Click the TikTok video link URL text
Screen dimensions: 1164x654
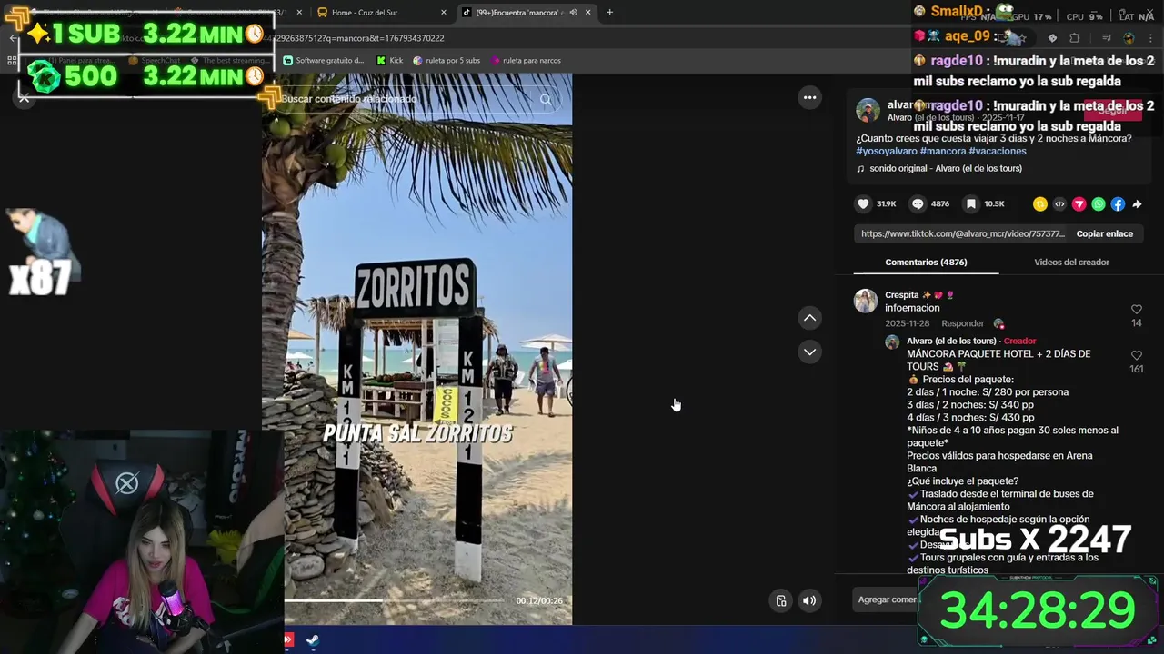click(x=962, y=234)
